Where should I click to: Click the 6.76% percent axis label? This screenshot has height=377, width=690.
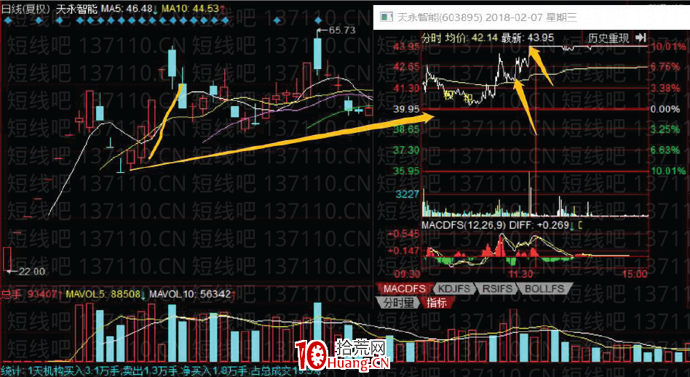665,67
